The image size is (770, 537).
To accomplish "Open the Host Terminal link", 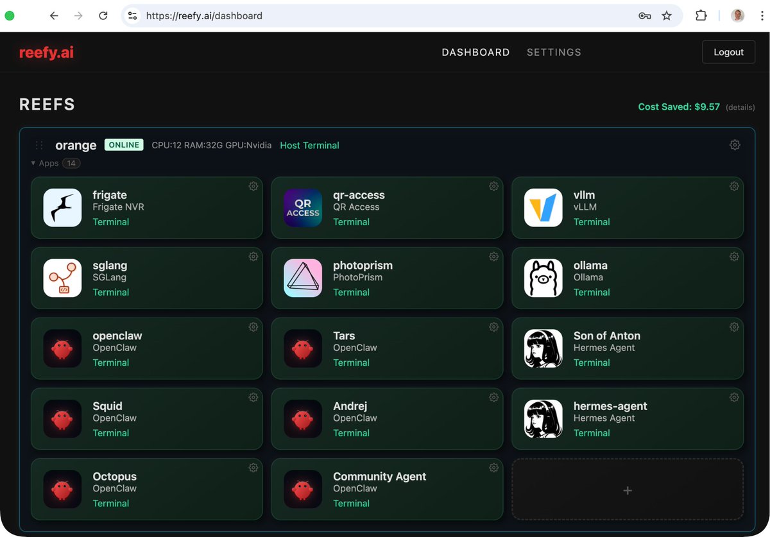I will pyautogui.click(x=309, y=146).
